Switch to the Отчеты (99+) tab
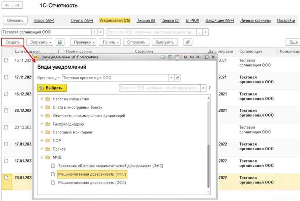Image resolution: width=300 pixels, height=201 pixels. click(x=82, y=20)
